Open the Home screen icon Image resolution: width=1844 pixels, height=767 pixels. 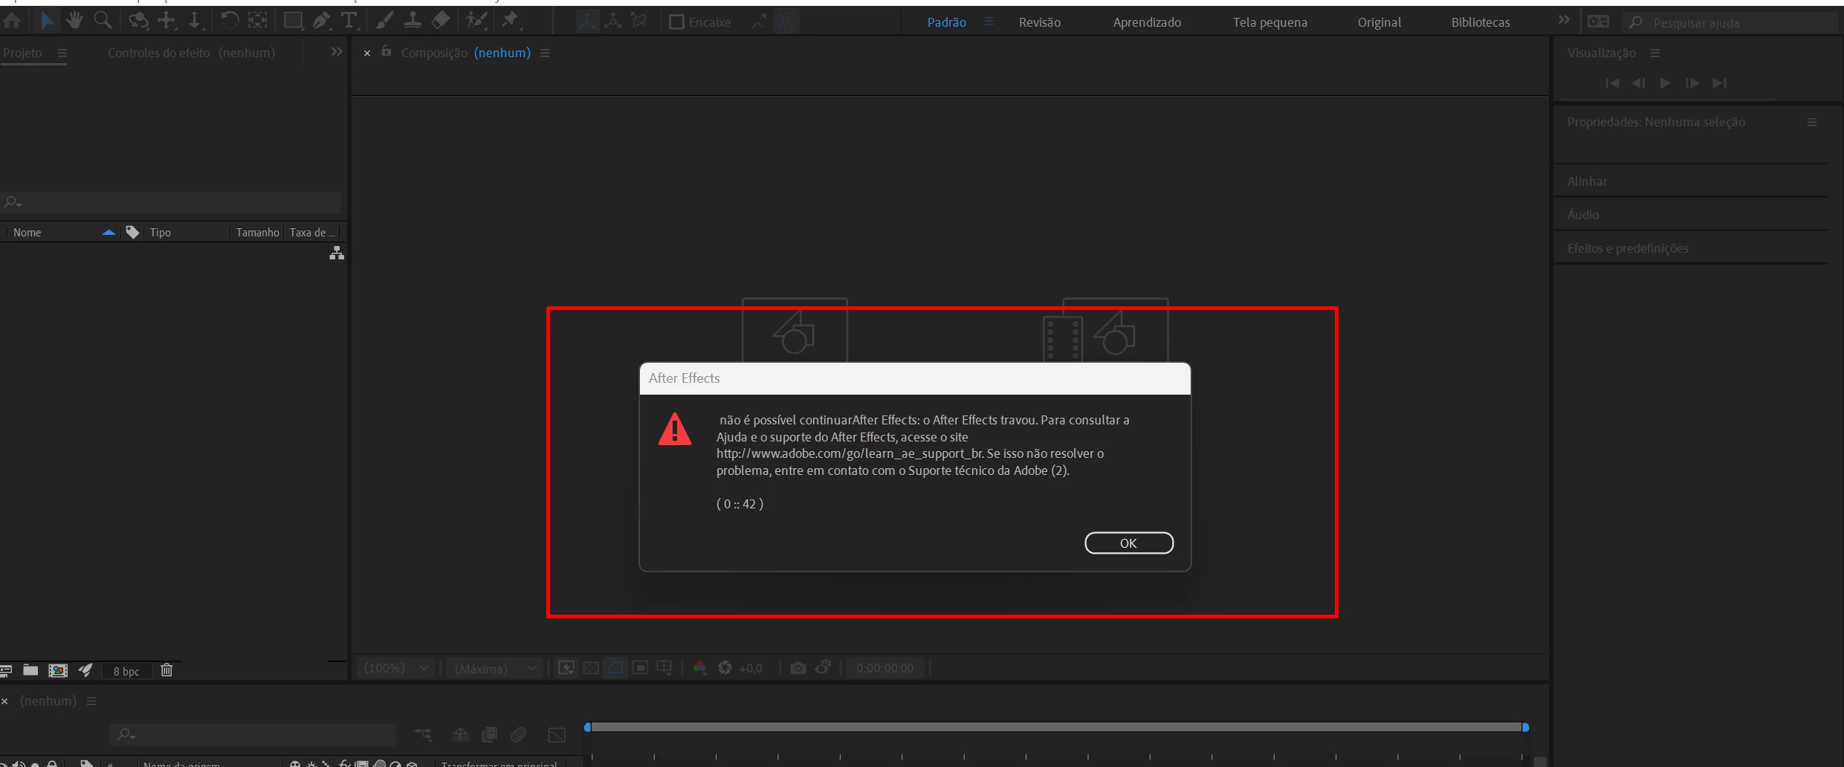12,21
